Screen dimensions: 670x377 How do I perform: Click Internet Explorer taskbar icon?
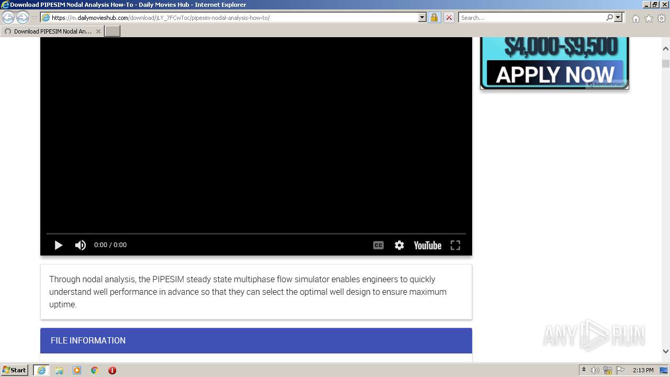pyautogui.click(x=41, y=370)
